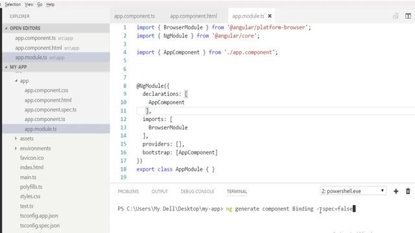Open test.ts file
The width and height of the screenshot is (415, 233).
27,206
